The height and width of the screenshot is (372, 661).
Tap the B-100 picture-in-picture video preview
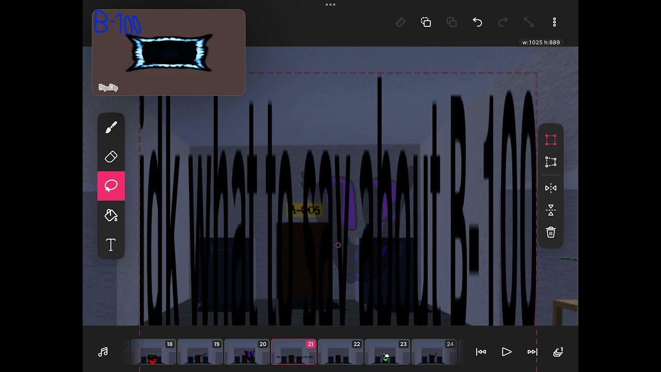[168, 52]
